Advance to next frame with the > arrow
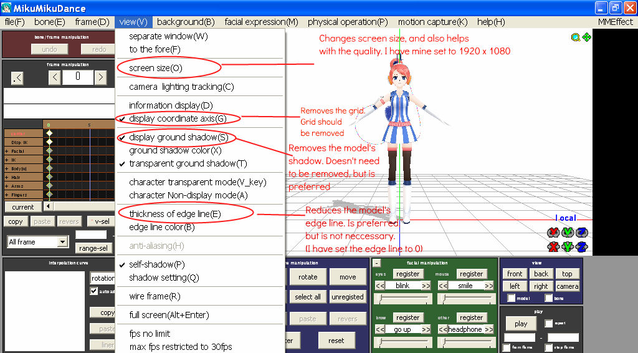Image resolution: width=638 pixels, height=353 pixels. tap(100, 77)
